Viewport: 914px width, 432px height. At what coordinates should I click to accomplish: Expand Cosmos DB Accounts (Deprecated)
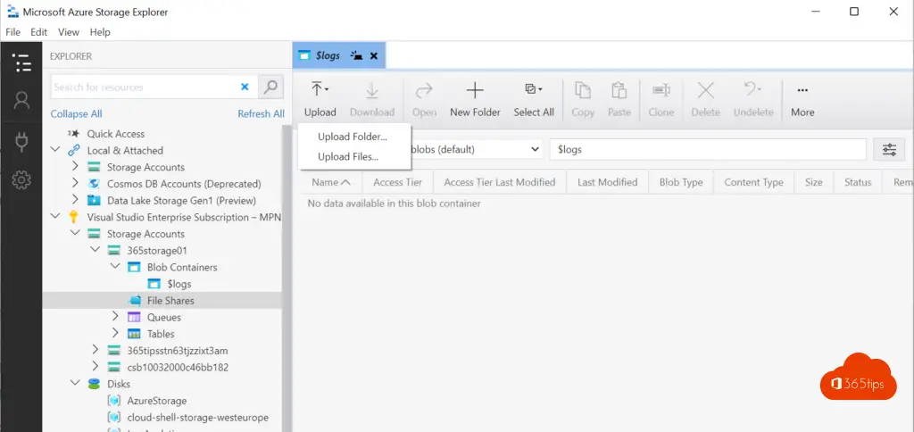pyautogui.click(x=75, y=184)
